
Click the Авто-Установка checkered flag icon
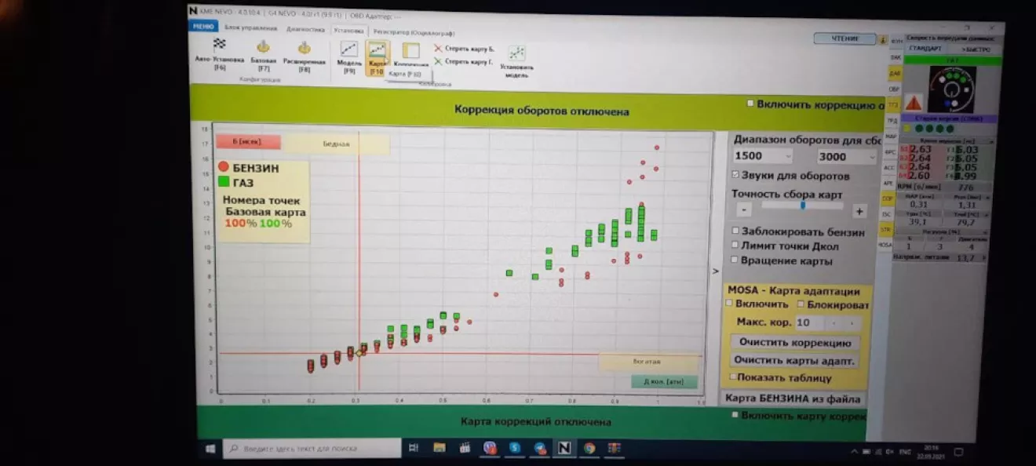(x=220, y=46)
